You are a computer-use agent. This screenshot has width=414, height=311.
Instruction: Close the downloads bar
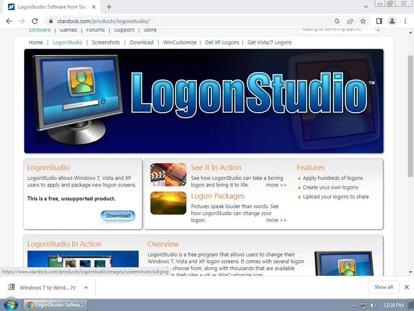(407, 287)
